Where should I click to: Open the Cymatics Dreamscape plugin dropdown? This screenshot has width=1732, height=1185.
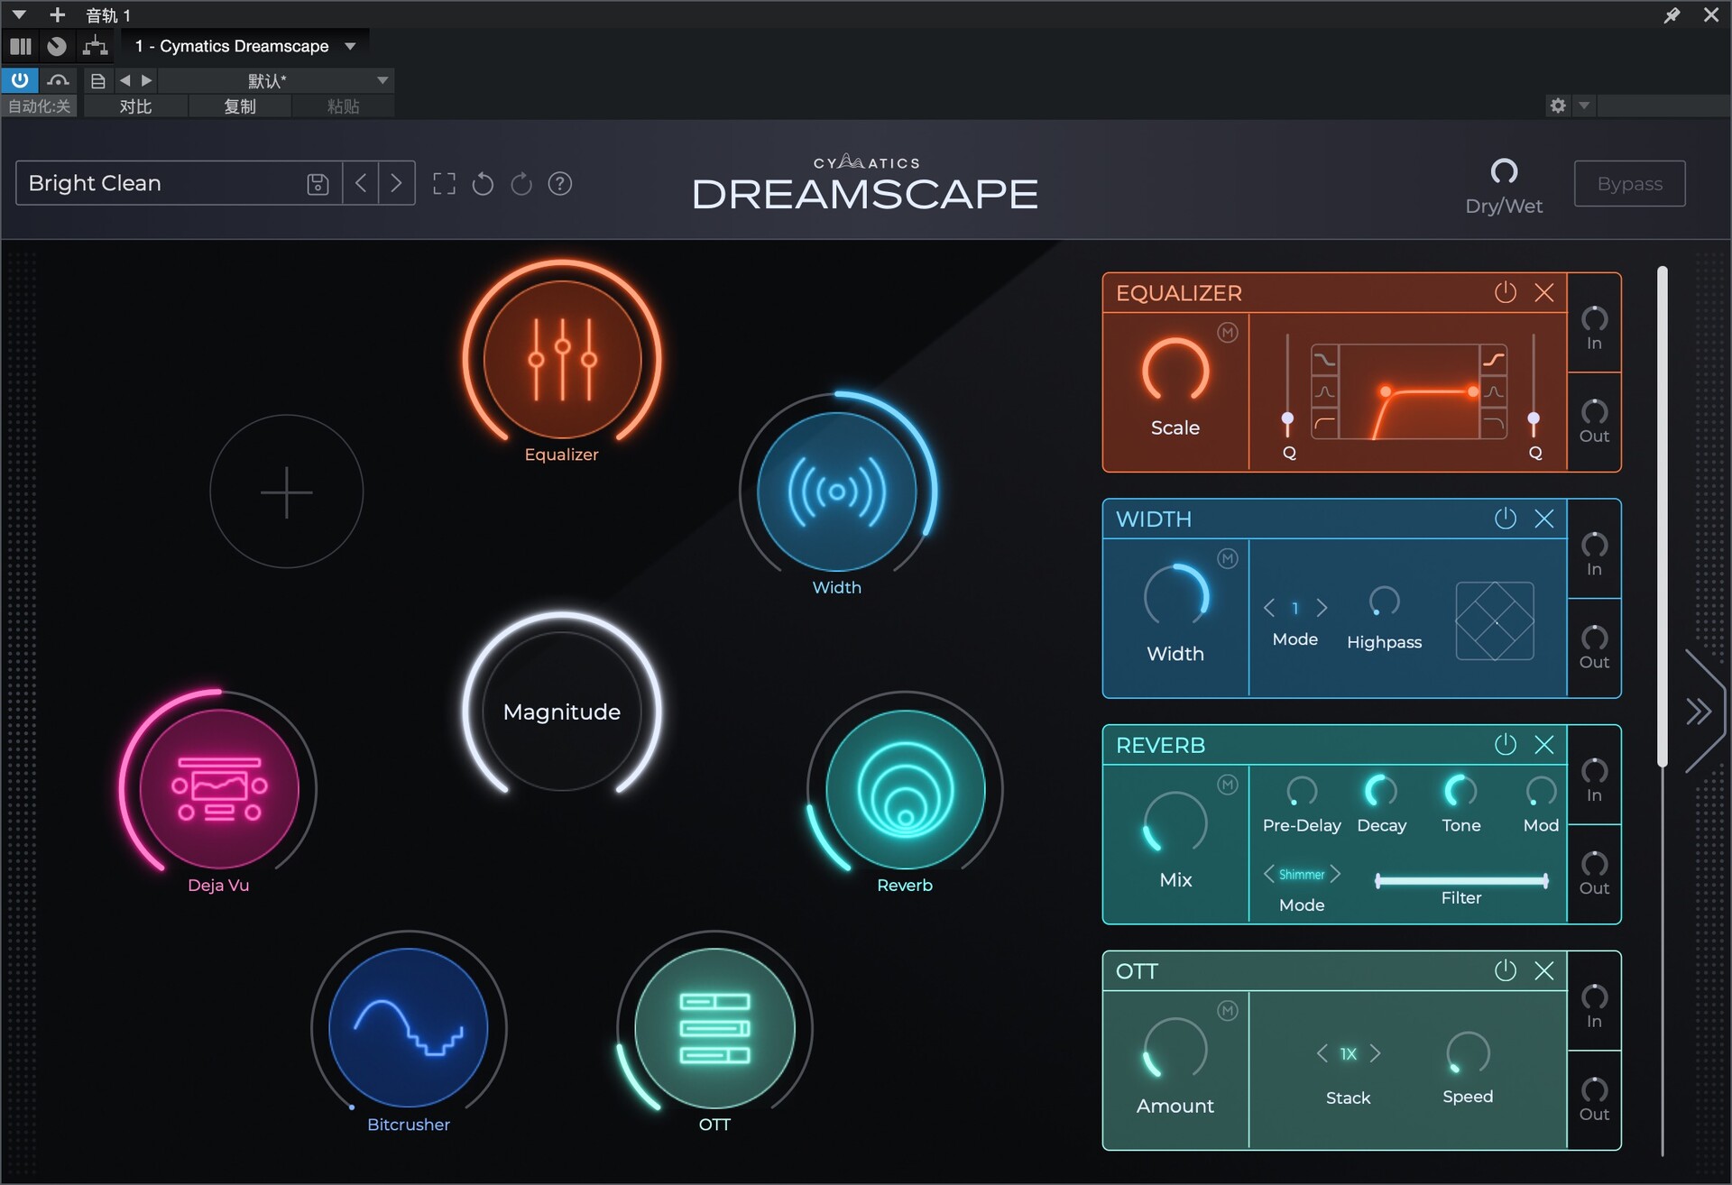click(x=350, y=46)
